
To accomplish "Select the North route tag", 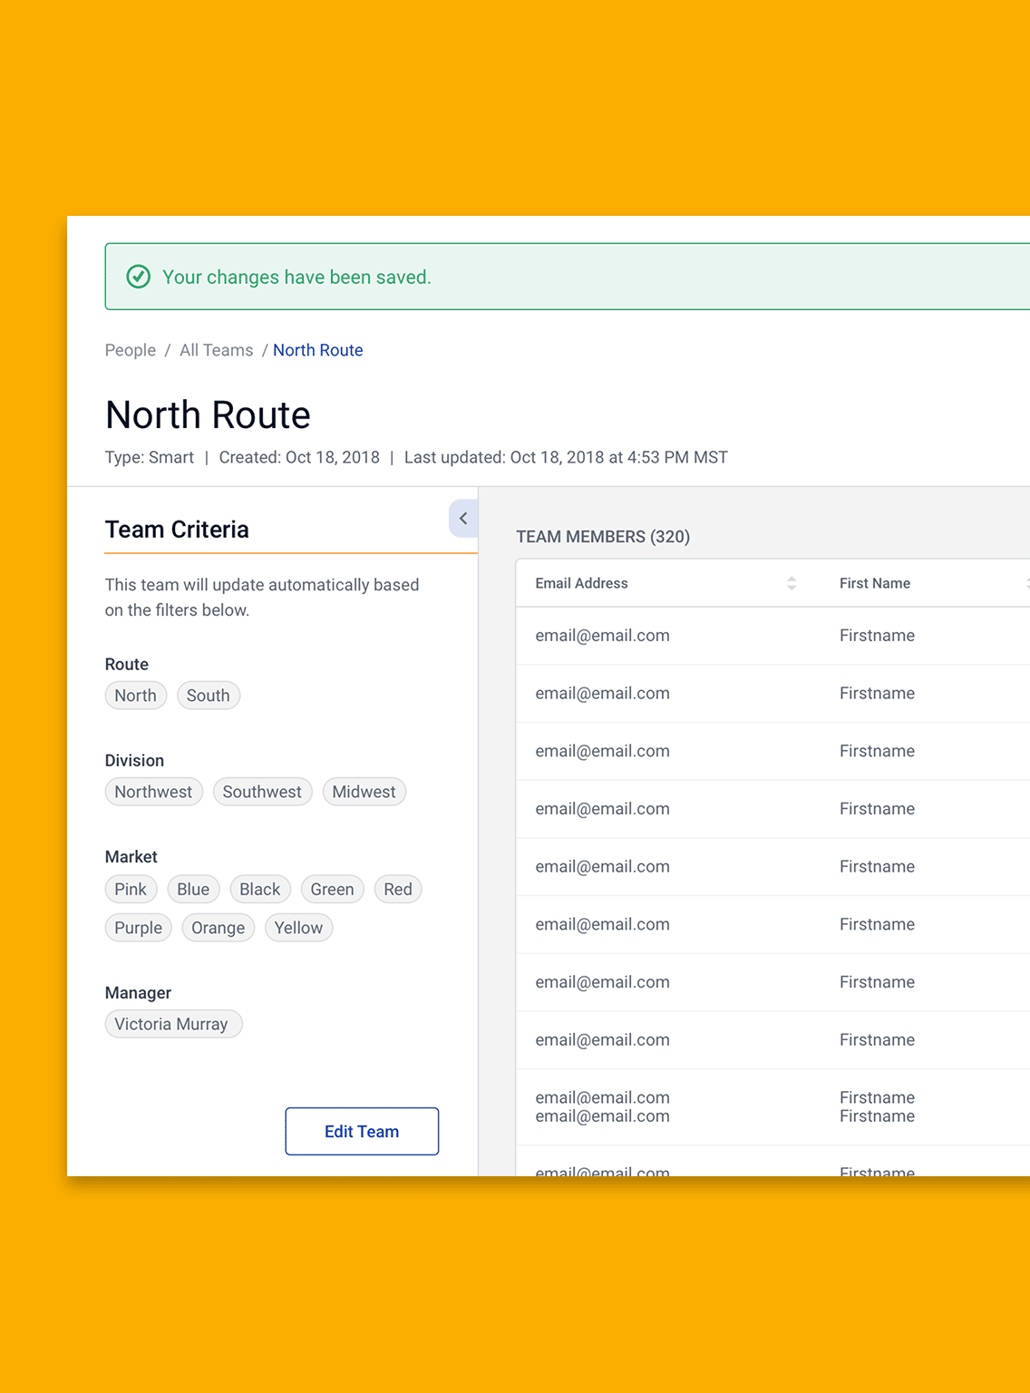I will click(136, 696).
